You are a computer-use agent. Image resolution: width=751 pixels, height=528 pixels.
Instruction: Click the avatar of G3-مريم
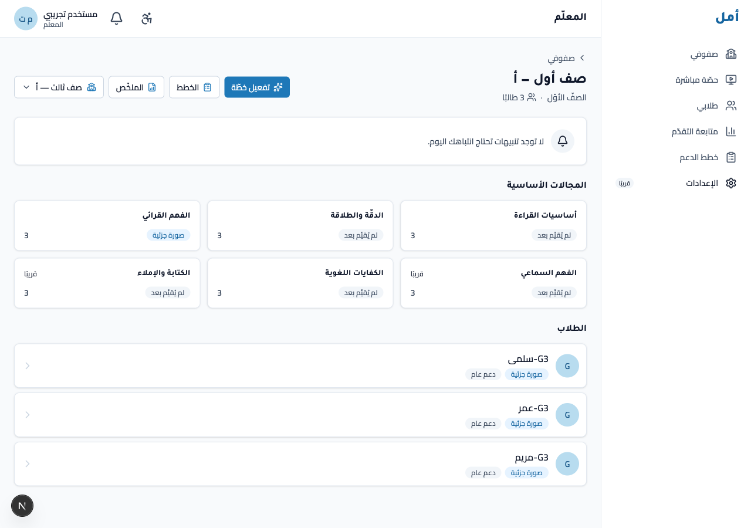tap(567, 463)
